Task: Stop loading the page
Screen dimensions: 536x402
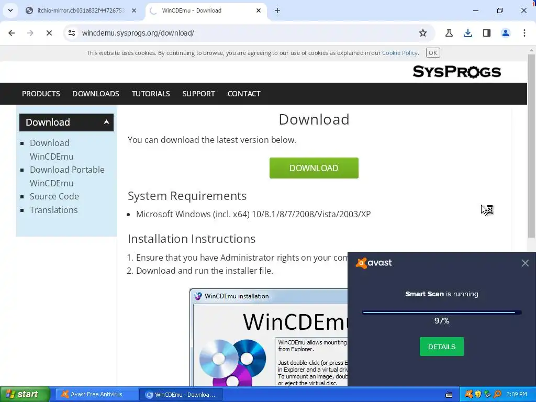Action: point(49,33)
